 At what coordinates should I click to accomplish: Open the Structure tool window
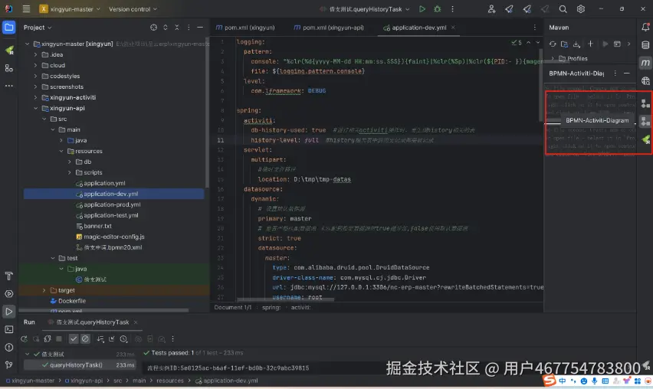[x=8, y=68]
